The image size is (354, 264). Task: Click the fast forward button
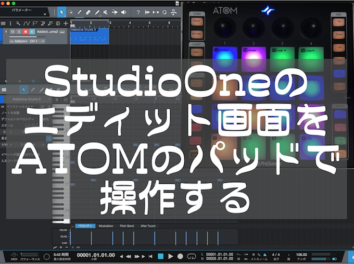coord(137,257)
